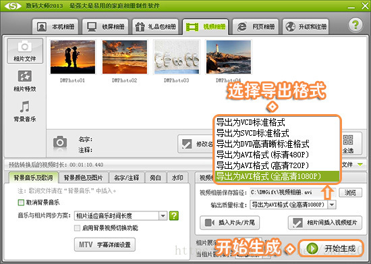Open the 升级和注册 tab
371x264 pixels.
point(306,26)
